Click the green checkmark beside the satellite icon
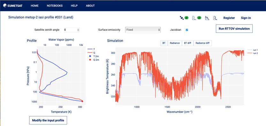Viewport: 266px width, 126px height. click(x=186, y=17)
